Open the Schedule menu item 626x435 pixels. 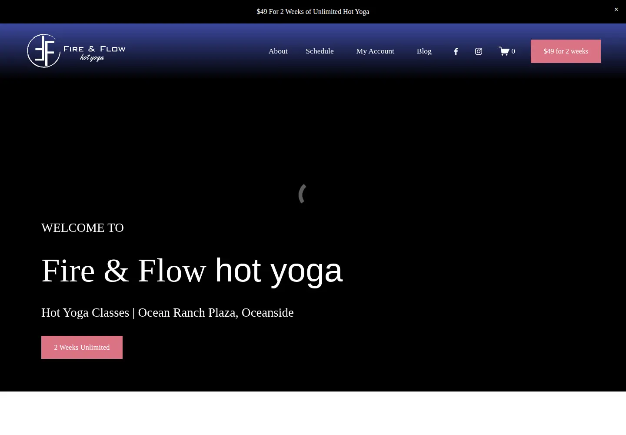tap(320, 51)
